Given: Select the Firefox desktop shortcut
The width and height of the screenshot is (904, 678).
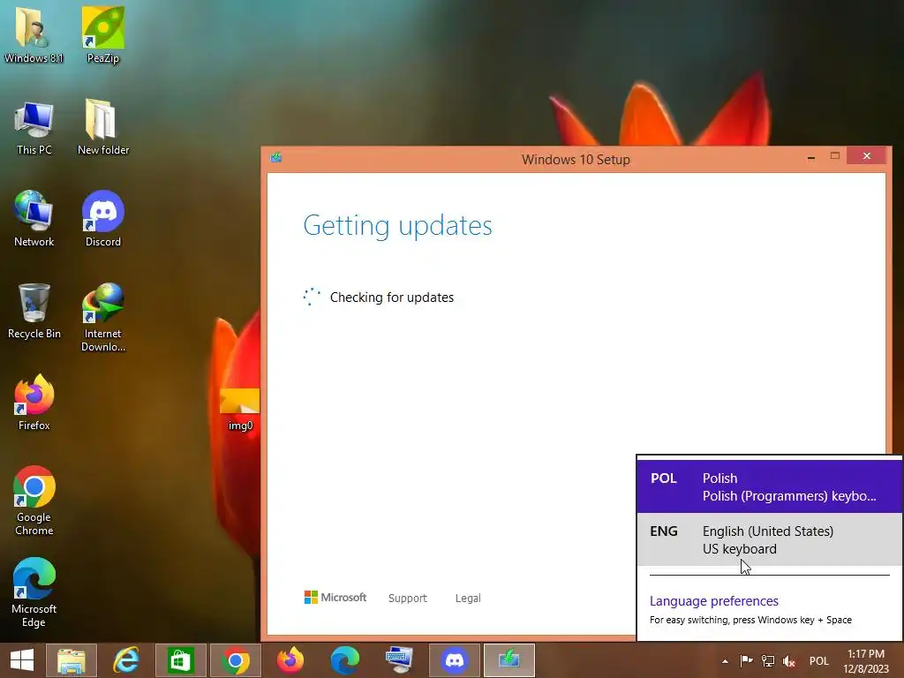Looking at the screenshot, I should (x=34, y=403).
